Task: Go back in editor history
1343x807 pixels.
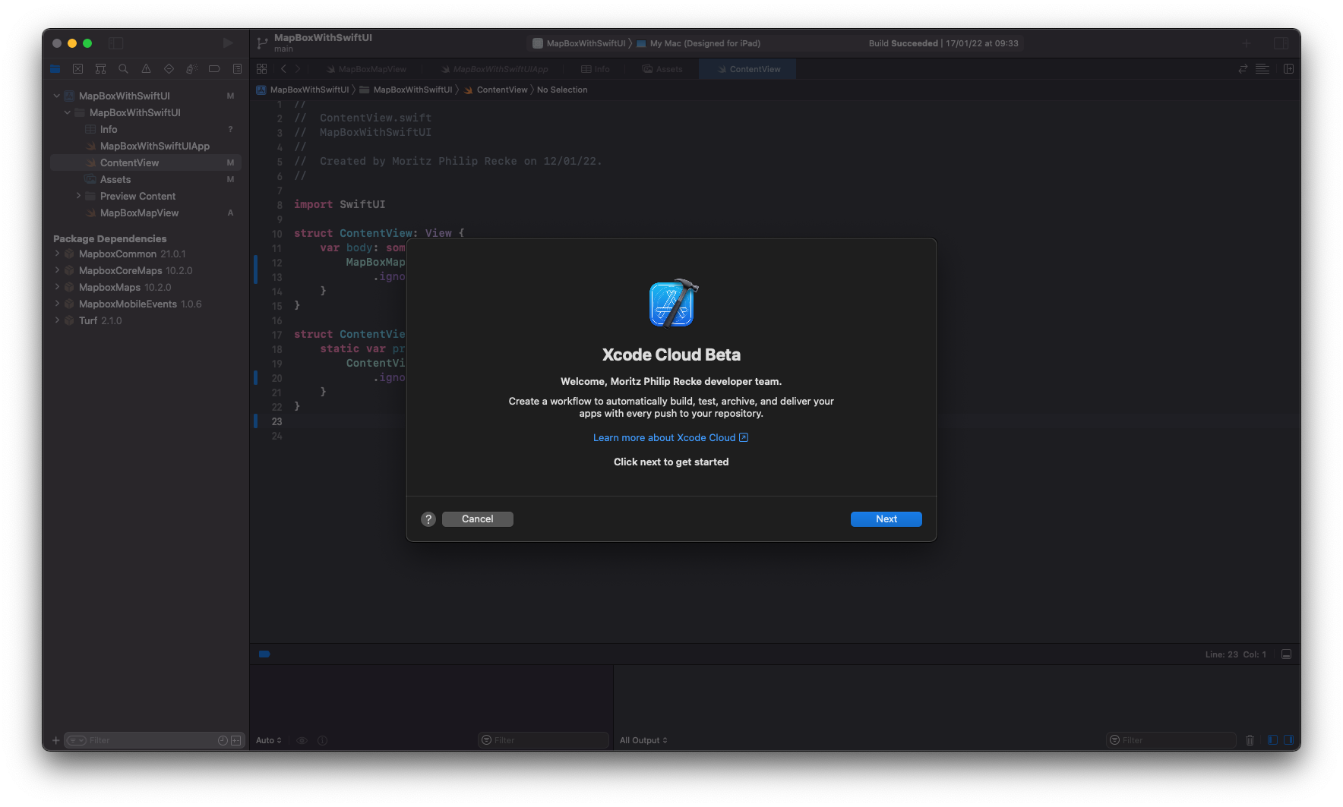Action: [283, 69]
